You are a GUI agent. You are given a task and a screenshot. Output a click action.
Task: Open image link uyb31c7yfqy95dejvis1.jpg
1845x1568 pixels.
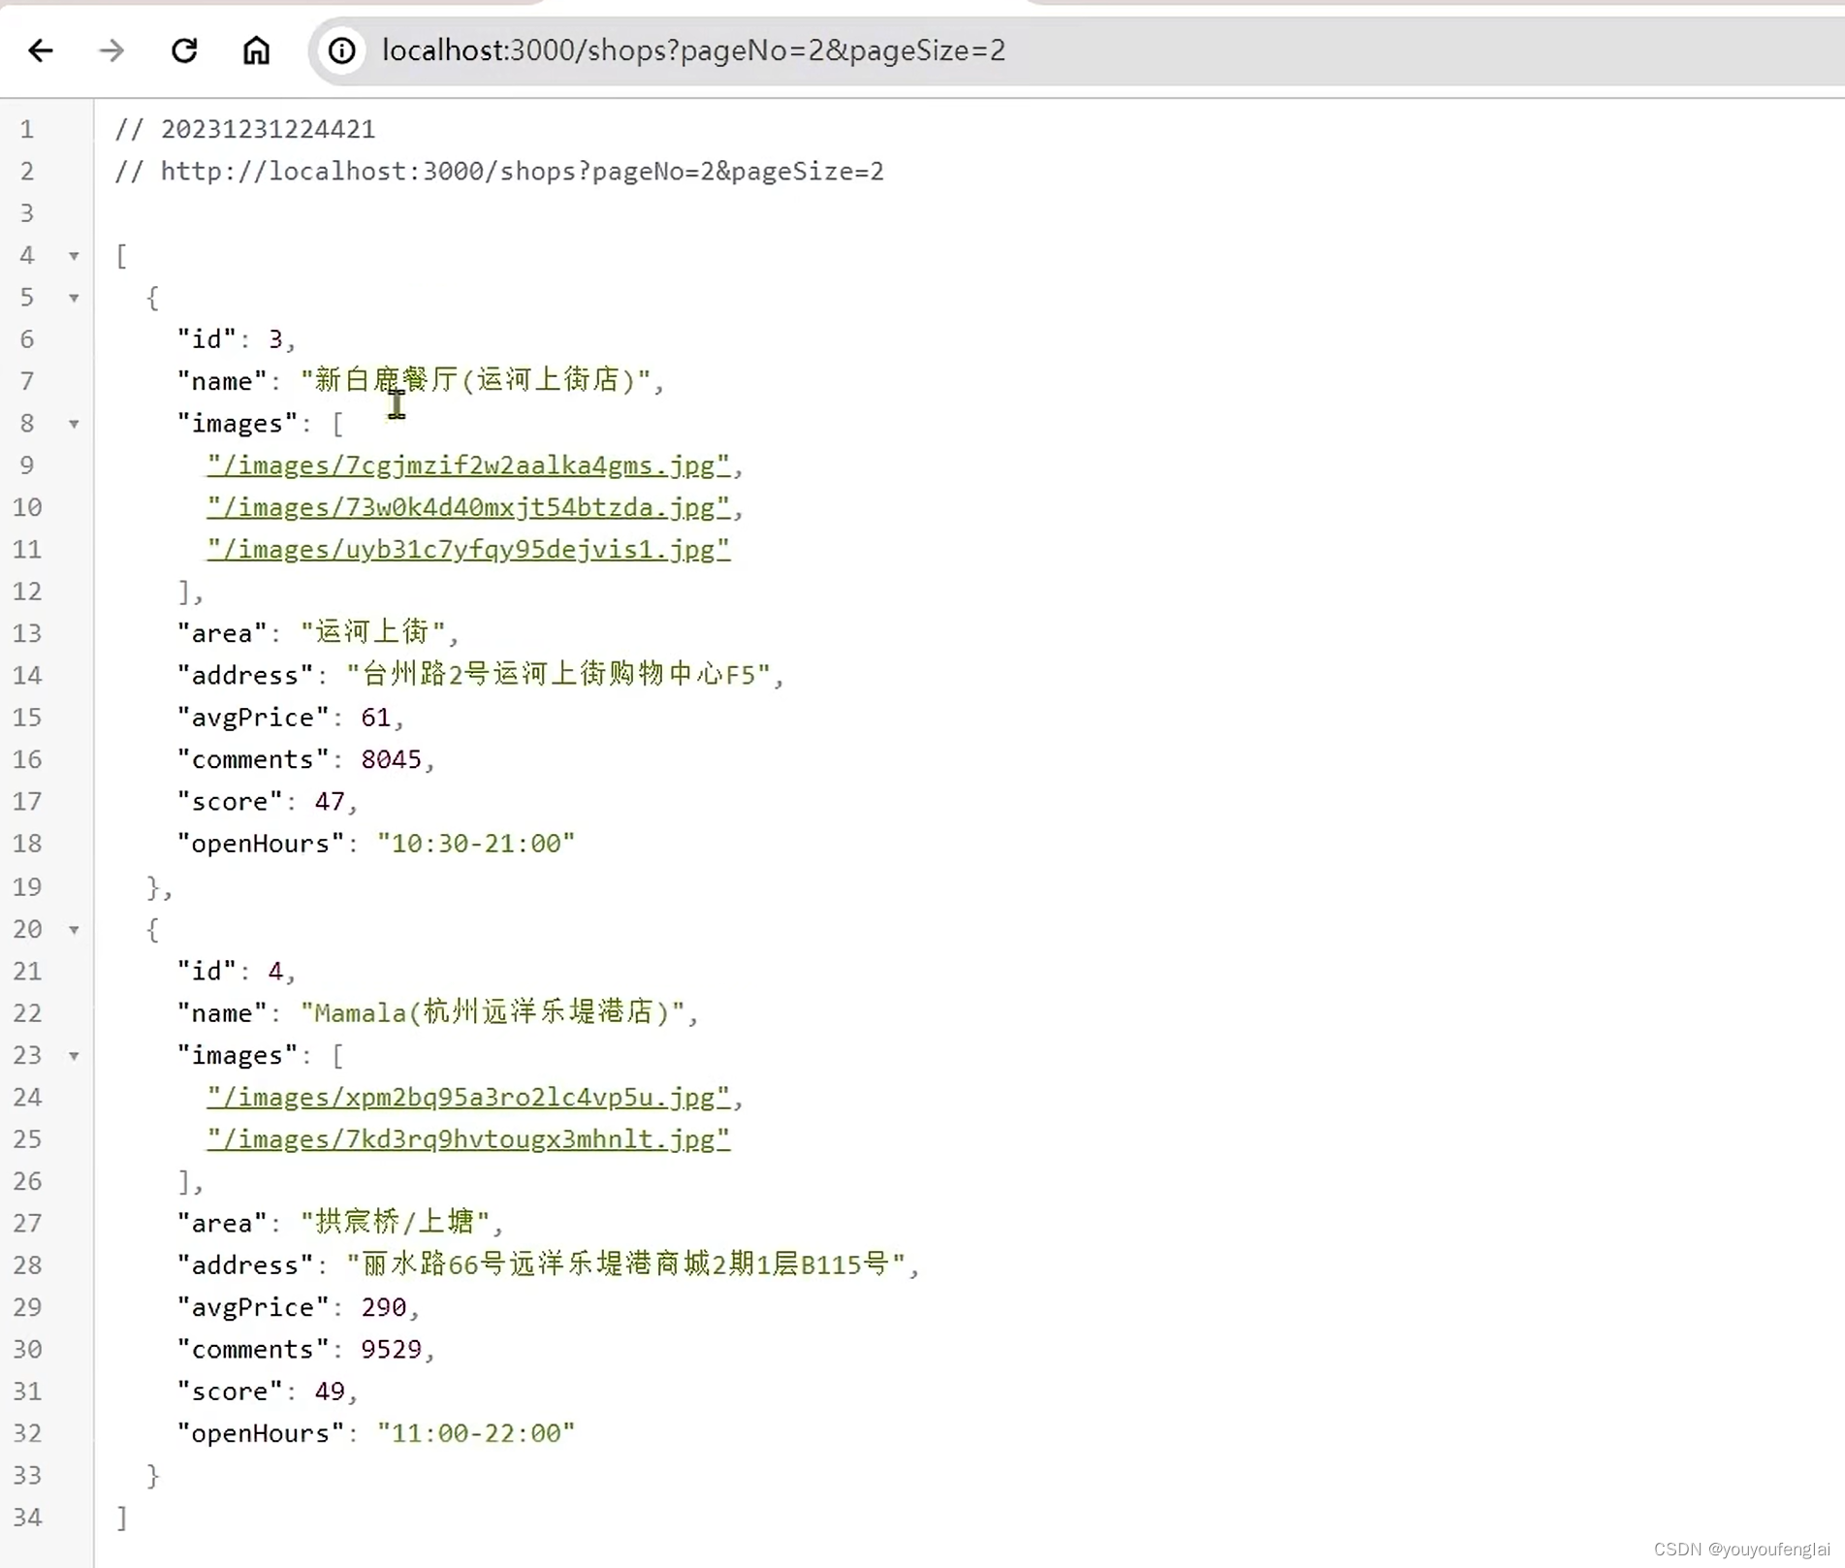[468, 550]
